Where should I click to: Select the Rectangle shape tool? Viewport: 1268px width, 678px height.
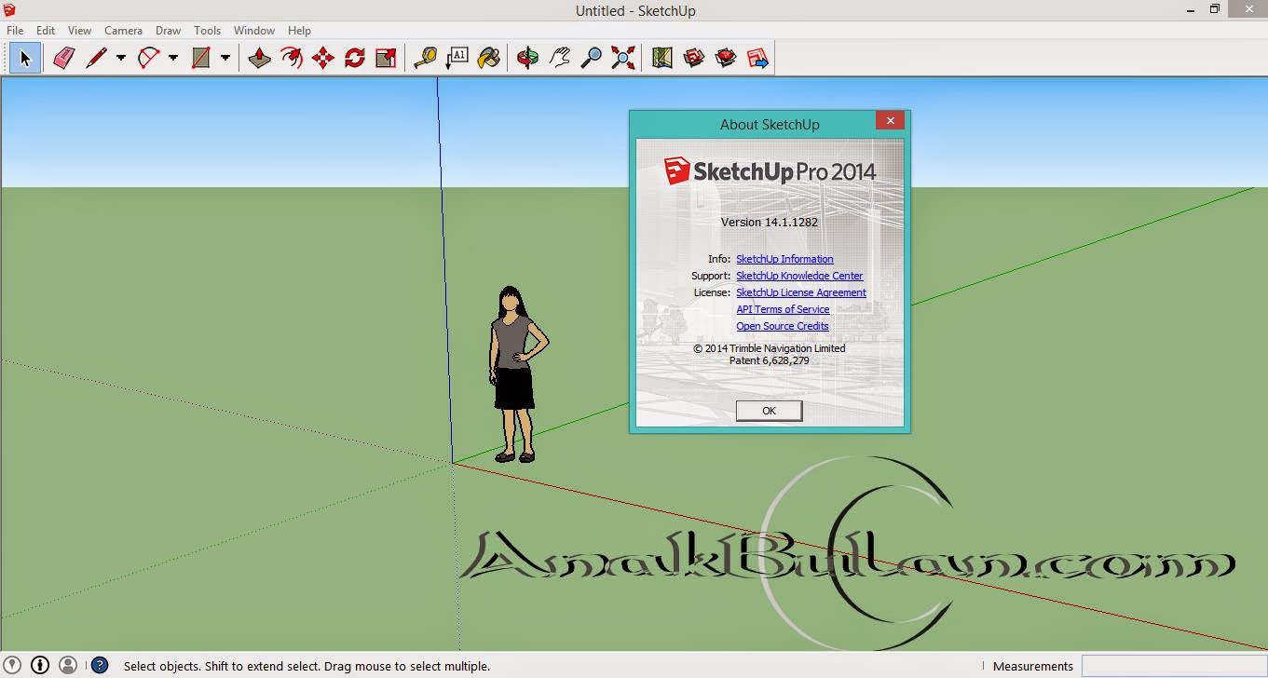click(200, 59)
